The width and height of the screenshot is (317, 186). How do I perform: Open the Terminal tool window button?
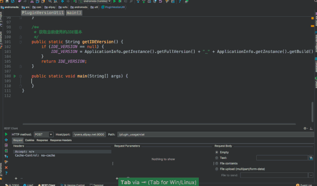pos(96,185)
